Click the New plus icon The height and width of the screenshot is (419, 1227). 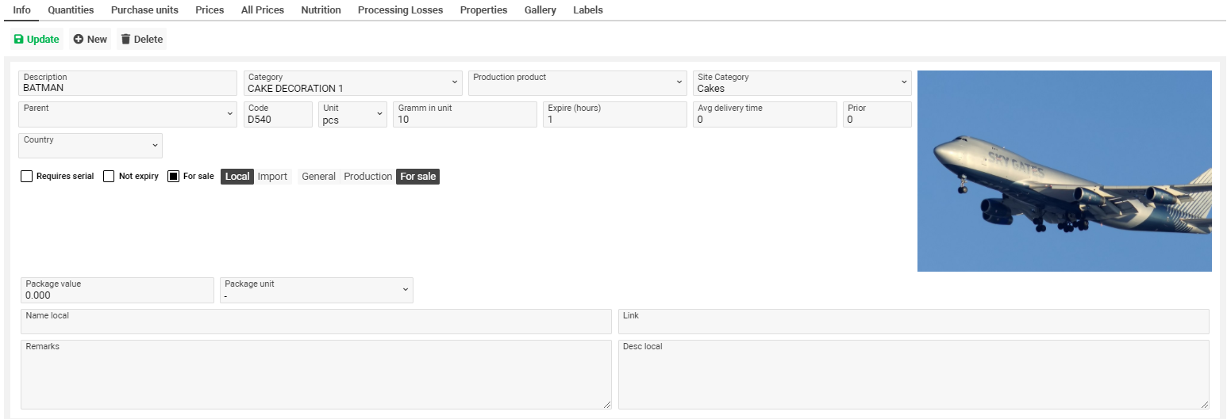tap(79, 40)
